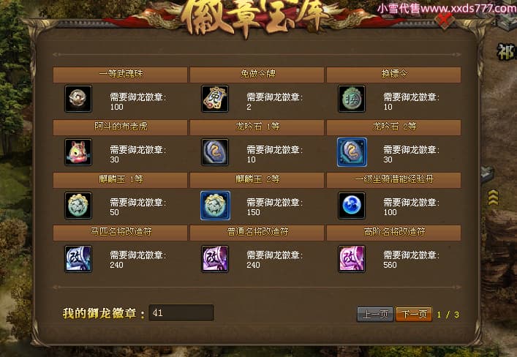This screenshot has height=357, width=517.
Task: Choose the 换镖令 green medallion icon
Action: (x=352, y=99)
